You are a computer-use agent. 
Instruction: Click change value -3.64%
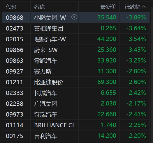coord(136,28)
